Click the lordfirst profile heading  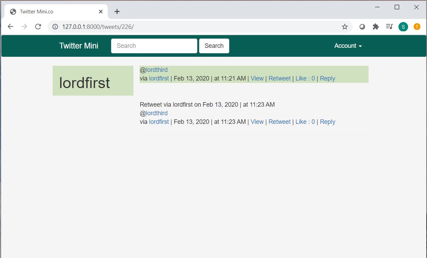click(x=85, y=83)
